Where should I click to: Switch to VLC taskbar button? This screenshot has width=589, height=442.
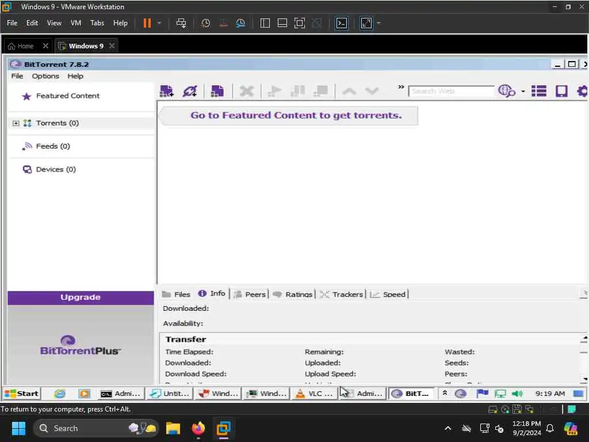(x=315, y=394)
